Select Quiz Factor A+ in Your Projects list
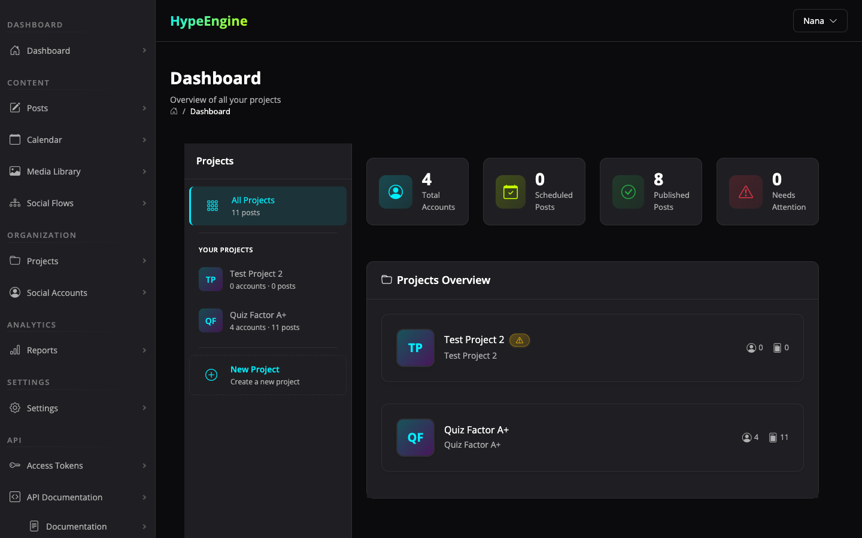 point(268,320)
